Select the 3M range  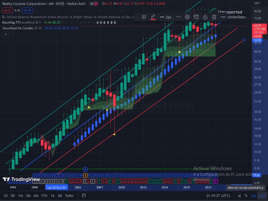28,196
